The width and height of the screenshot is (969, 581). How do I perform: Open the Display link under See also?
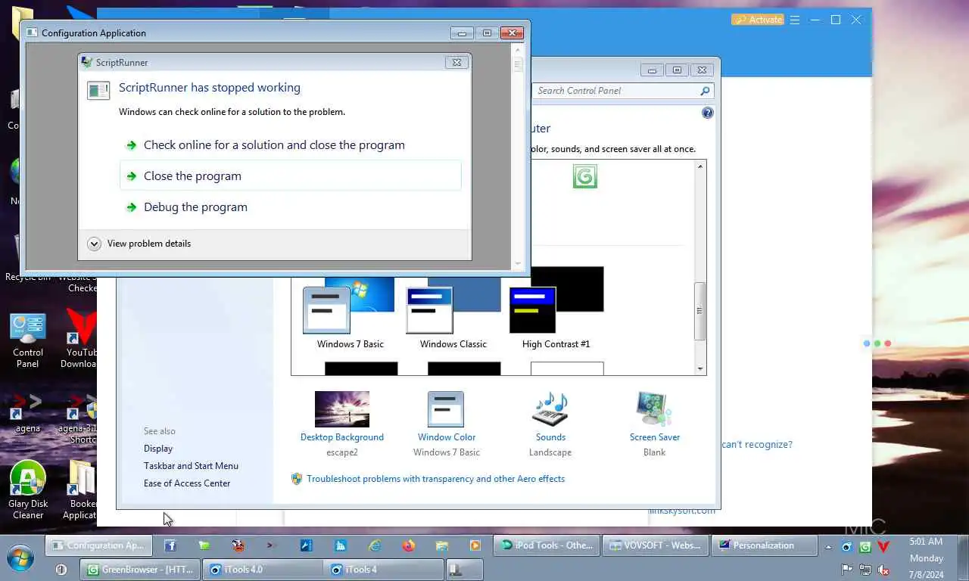(158, 449)
